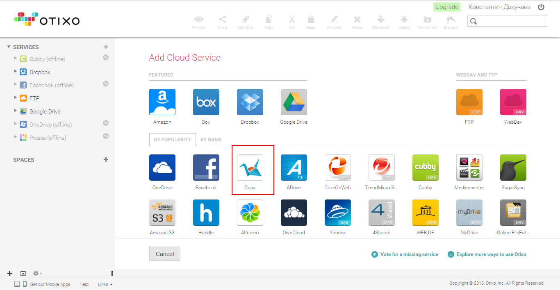Focus the search input field
Screen dimensions: 560x290
[x=507, y=21]
